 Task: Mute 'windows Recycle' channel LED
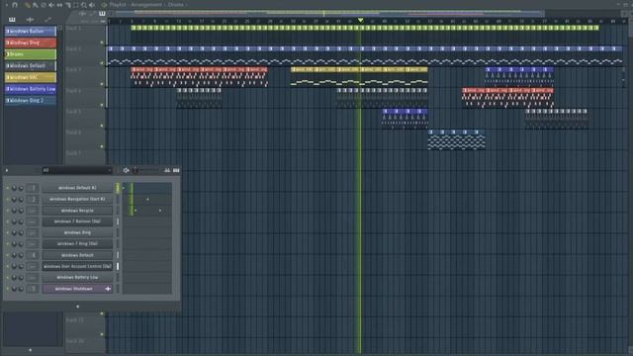[x=7, y=211]
